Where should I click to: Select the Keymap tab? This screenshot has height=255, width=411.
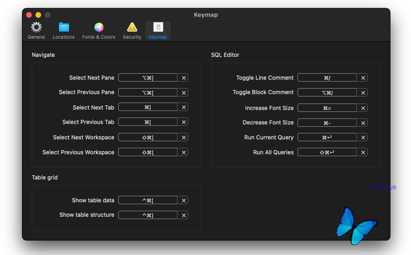(x=158, y=31)
